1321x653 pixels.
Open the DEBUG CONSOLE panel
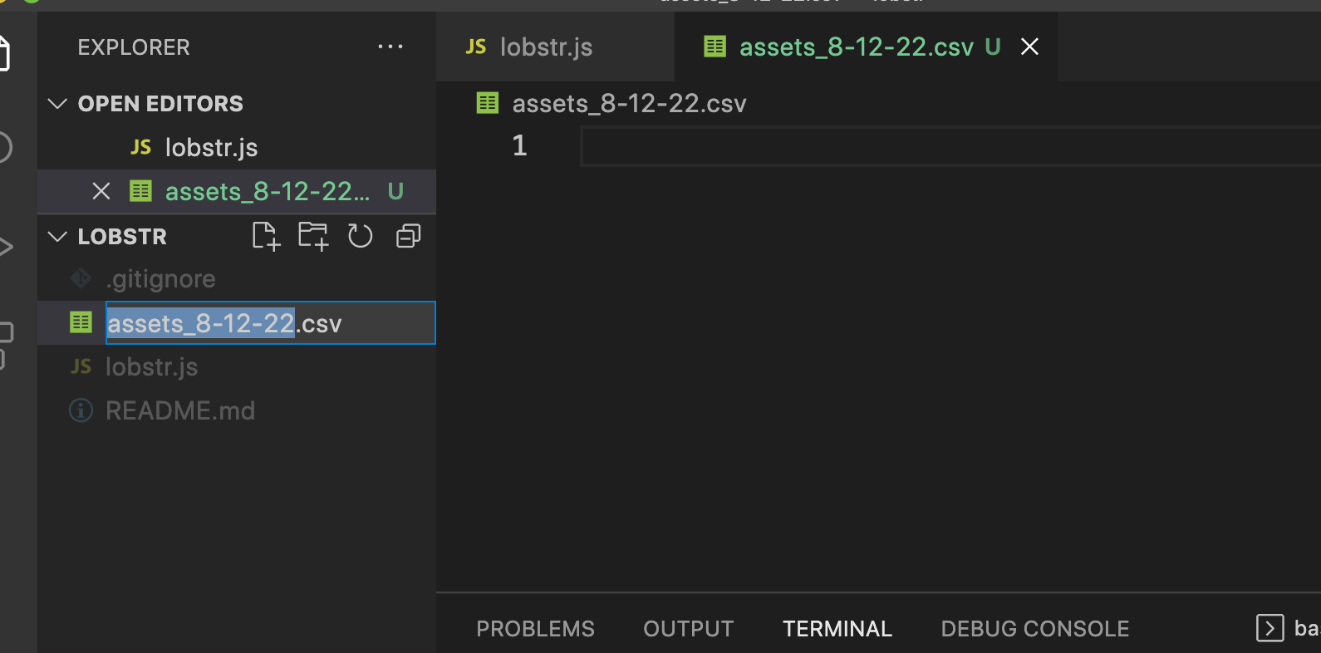coord(1034,629)
